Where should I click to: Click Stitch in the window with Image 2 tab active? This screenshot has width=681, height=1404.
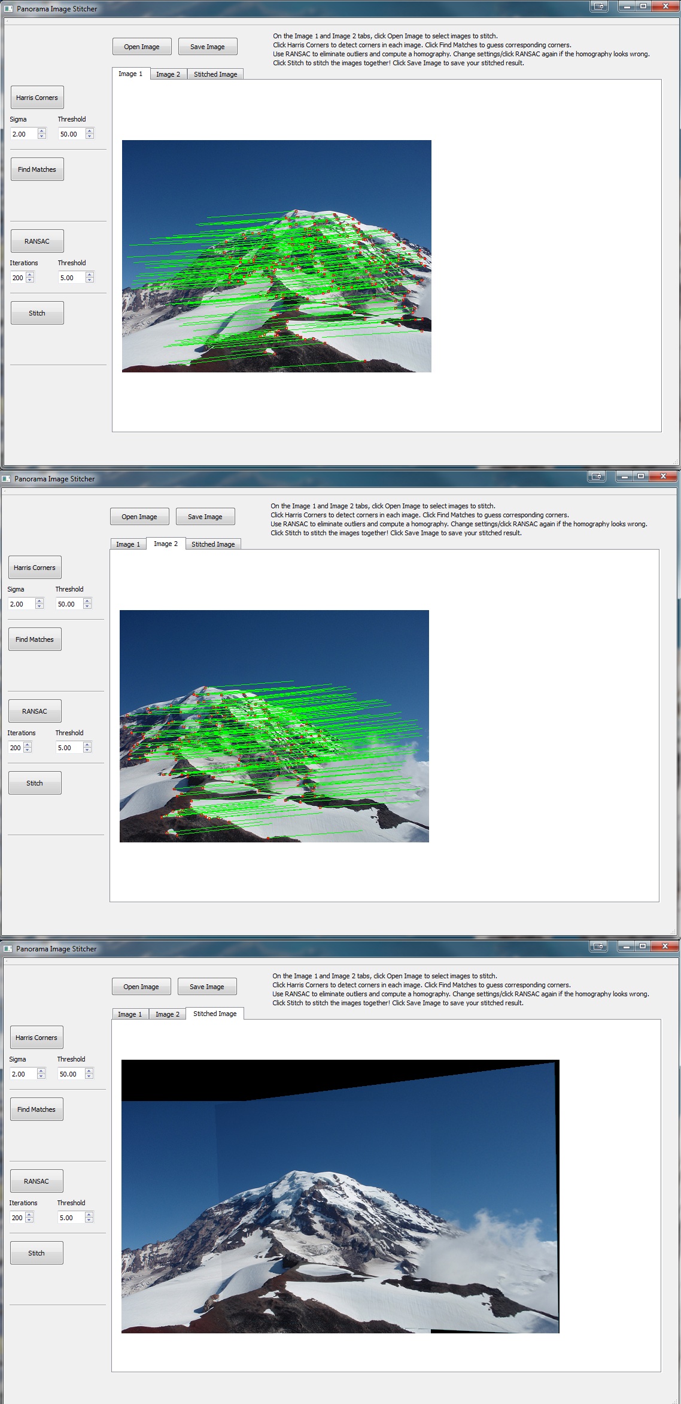pos(35,783)
